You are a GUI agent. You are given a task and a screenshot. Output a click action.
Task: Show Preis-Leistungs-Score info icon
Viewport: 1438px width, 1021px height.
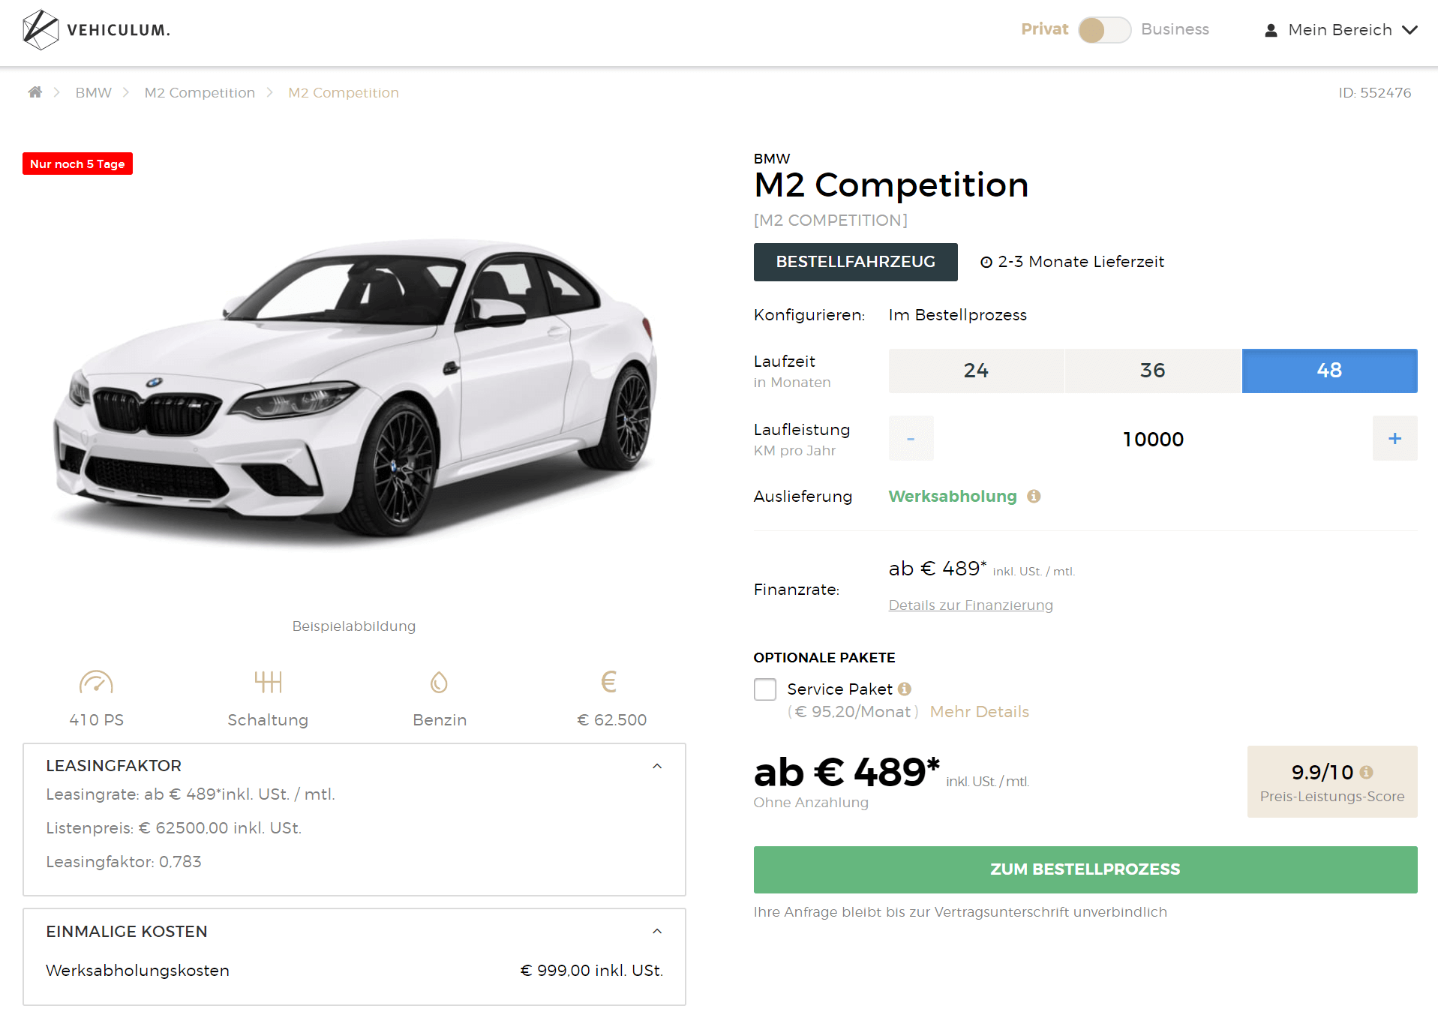click(1366, 772)
